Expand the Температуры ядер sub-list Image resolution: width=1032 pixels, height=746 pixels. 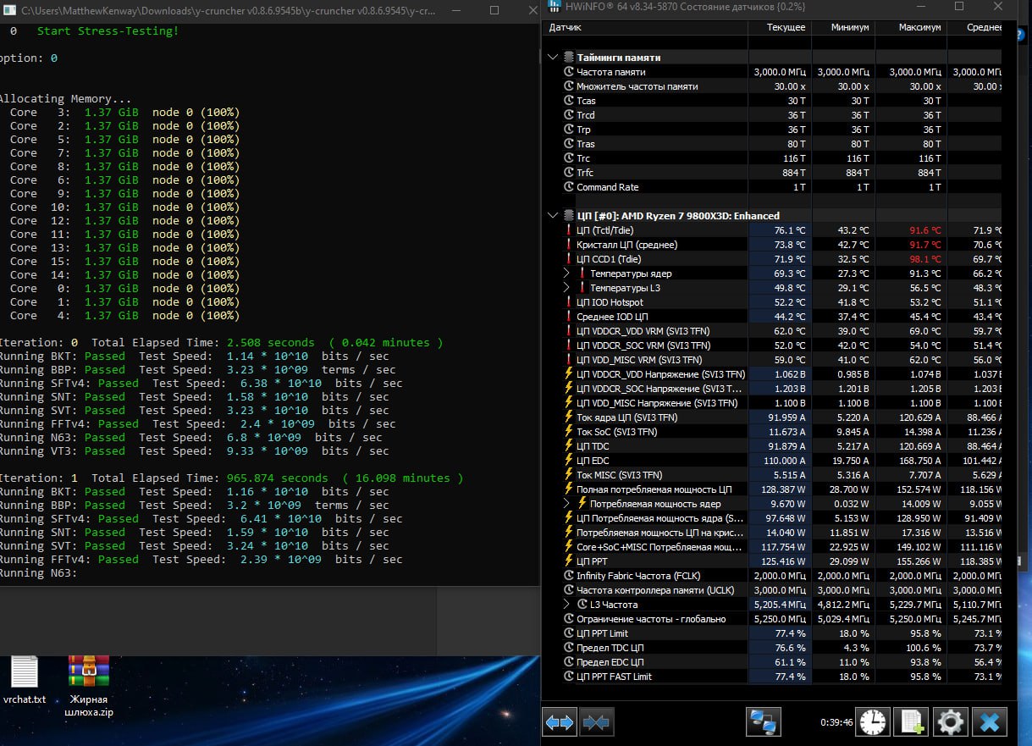[566, 274]
